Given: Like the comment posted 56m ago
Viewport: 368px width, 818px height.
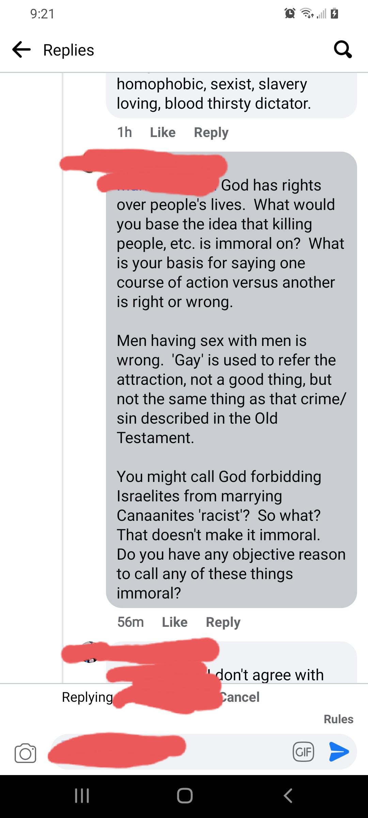Looking at the screenshot, I should point(175,622).
